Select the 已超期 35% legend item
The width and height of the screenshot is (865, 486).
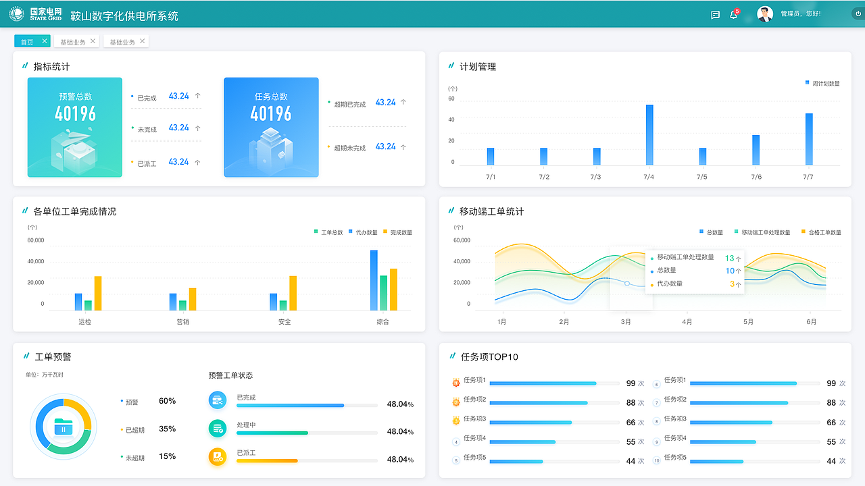pyautogui.click(x=148, y=429)
